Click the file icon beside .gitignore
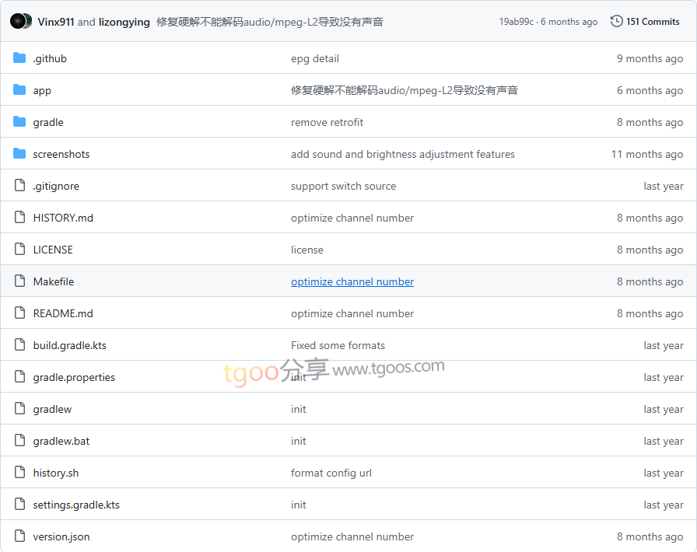 coord(19,186)
